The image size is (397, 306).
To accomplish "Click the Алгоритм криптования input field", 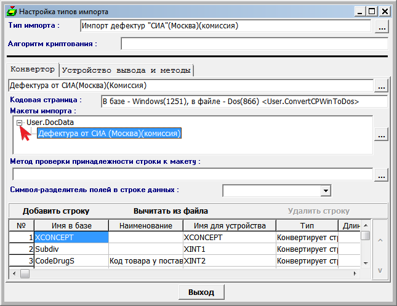I will (x=254, y=44).
